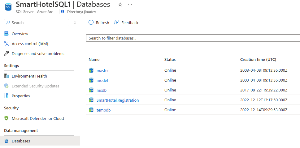Viewport: 300px width, 148px height.
Task: Click the Diagnose wrench icon
Action: point(6,54)
